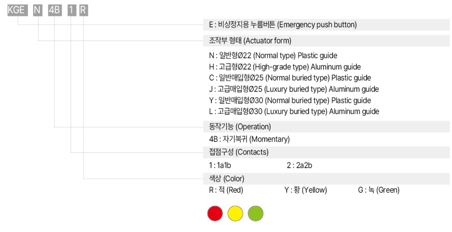This screenshot has height=232, width=452.
Task: Click the yellow color circle
Action: [235, 214]
